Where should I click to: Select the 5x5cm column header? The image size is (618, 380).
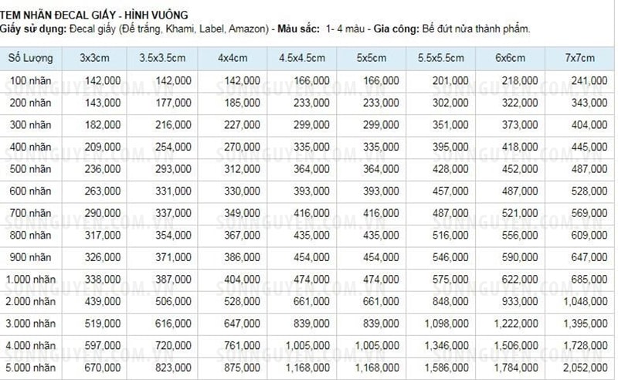tap(372, 59)
